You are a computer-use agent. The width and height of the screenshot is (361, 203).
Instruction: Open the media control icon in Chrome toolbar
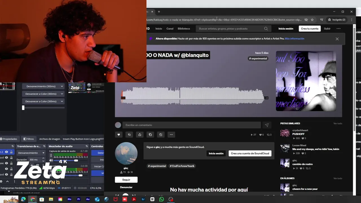(322, 20)
